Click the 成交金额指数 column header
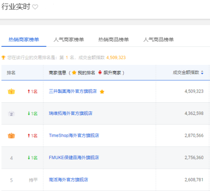This screenshot has width=210, height=191. [186, 72]
